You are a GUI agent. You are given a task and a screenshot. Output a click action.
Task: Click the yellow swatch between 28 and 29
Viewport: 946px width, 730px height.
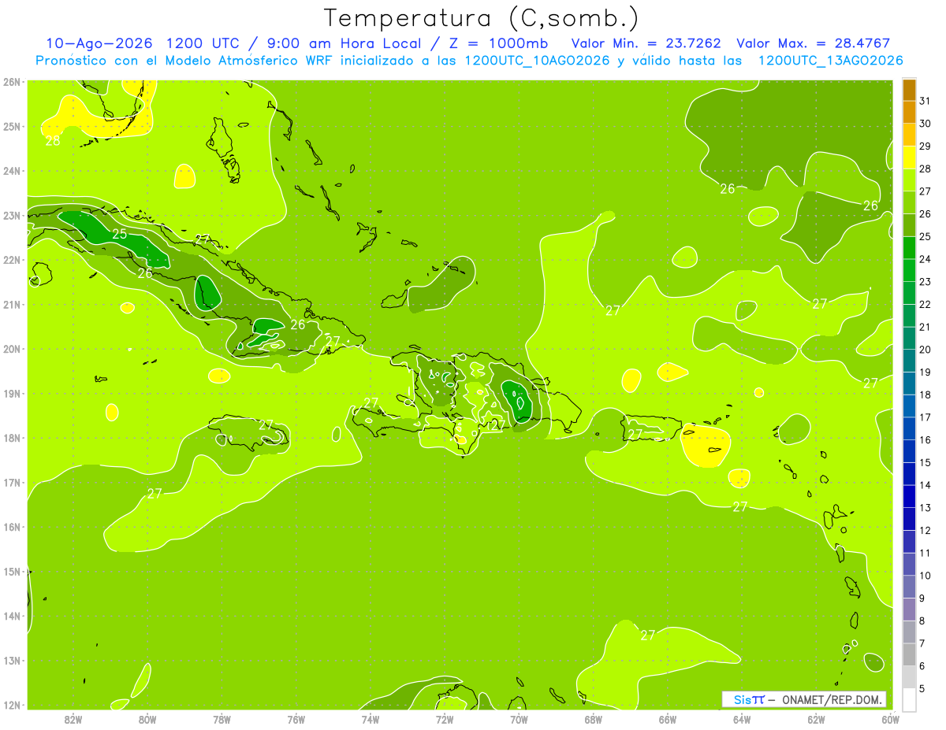pos(909,157)
